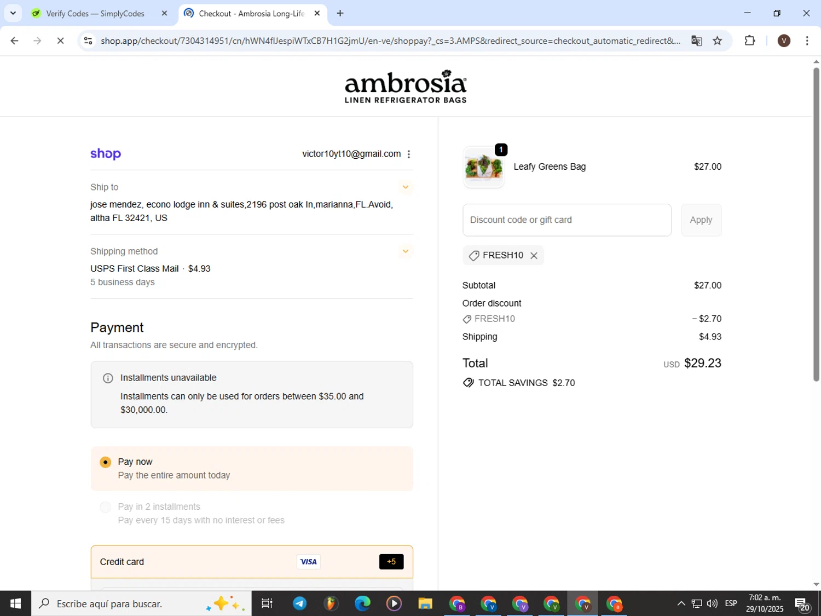Open the translate page icon

point(696,41)
